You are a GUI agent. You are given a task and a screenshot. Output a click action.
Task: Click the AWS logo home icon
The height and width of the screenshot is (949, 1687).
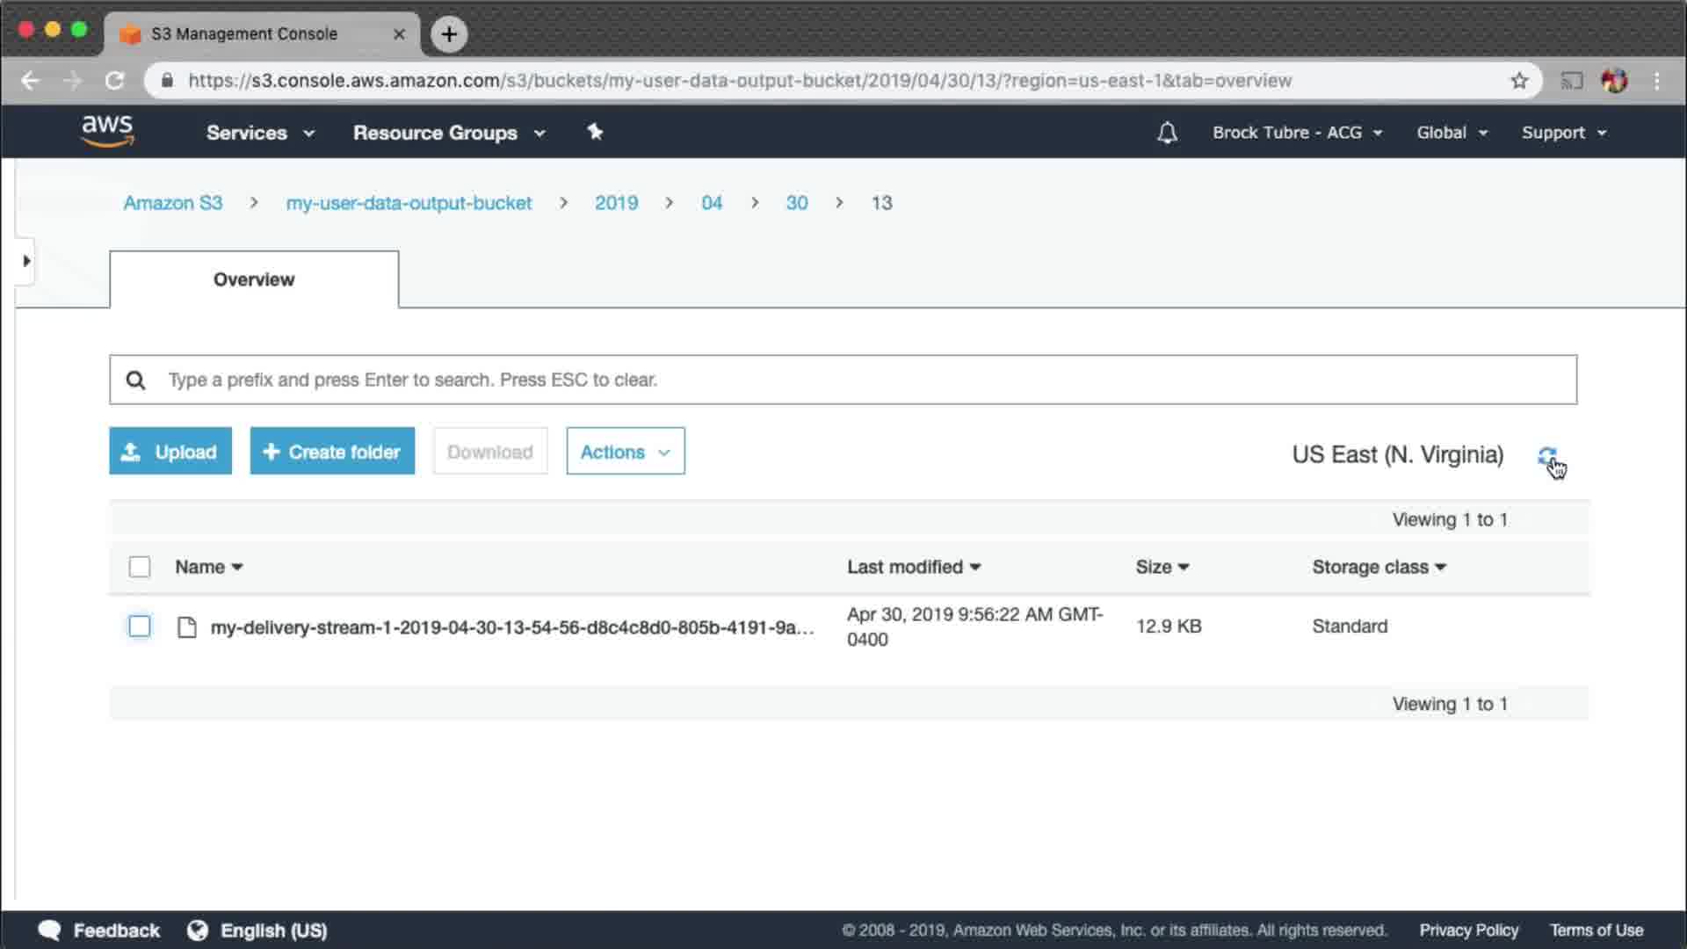[x=107, y=131]
